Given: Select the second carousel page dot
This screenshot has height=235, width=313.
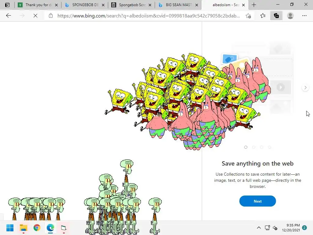Looking at the screenshot, I should coord(254,147).
